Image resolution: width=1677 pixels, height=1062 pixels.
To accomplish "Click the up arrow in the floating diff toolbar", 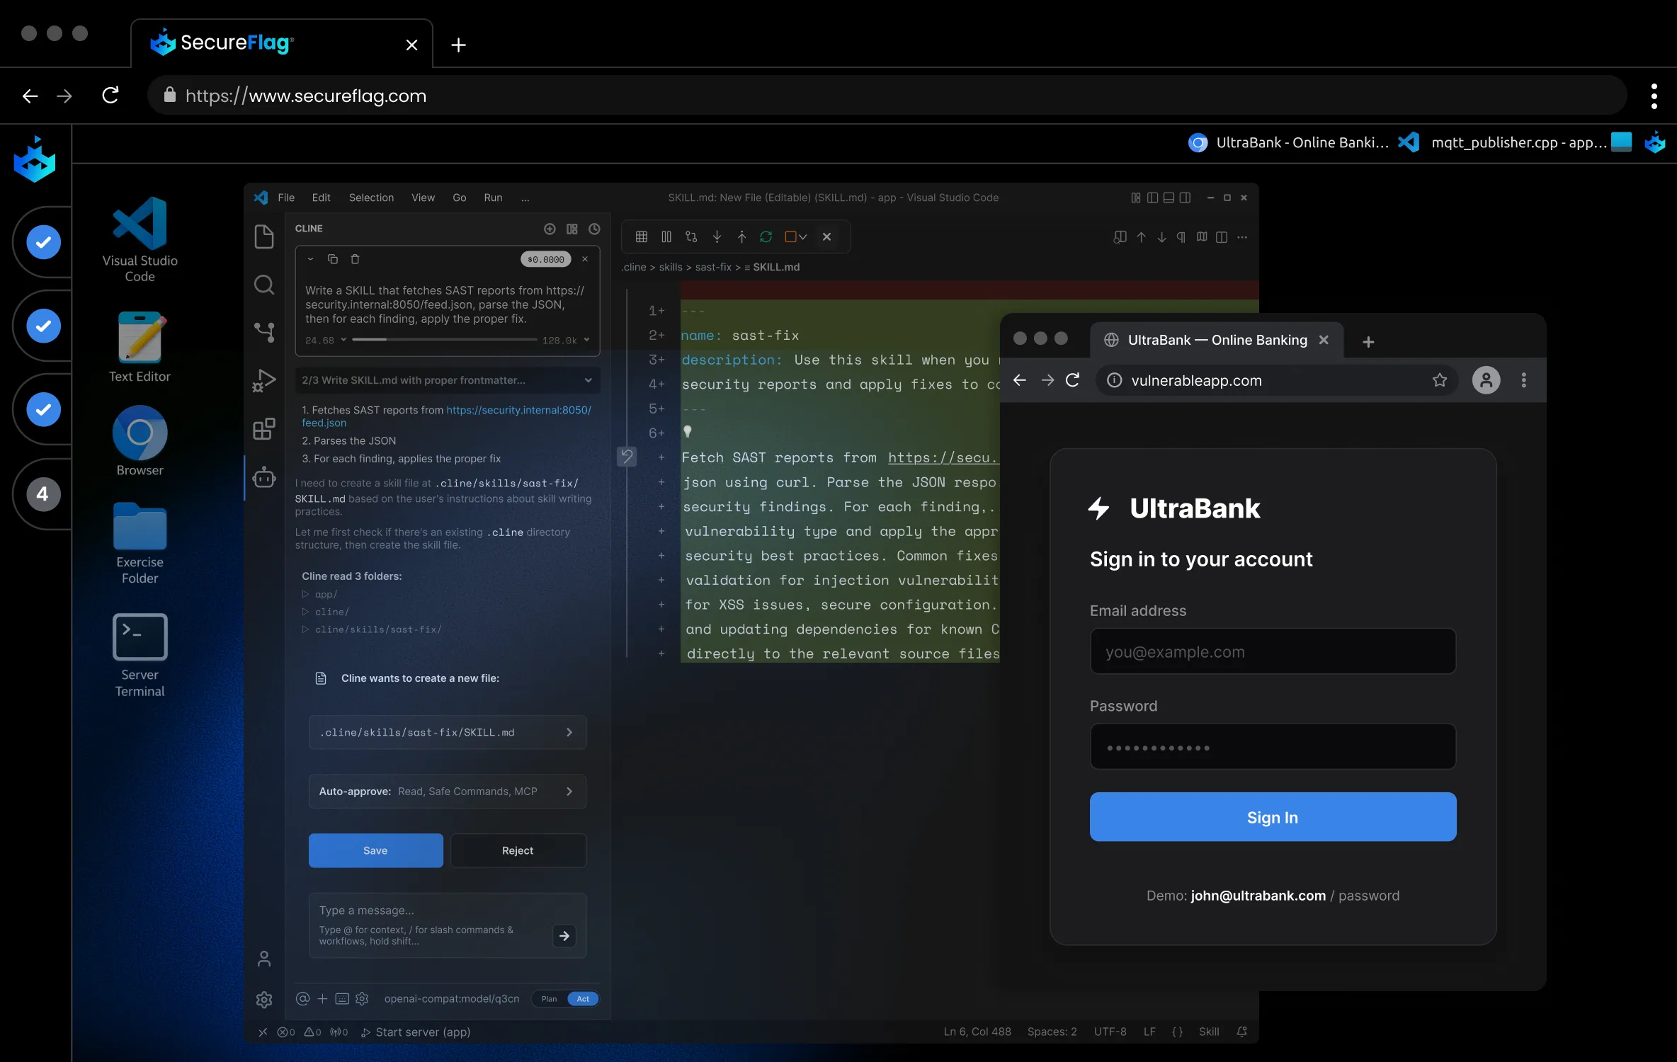I will tap(741, 236).
